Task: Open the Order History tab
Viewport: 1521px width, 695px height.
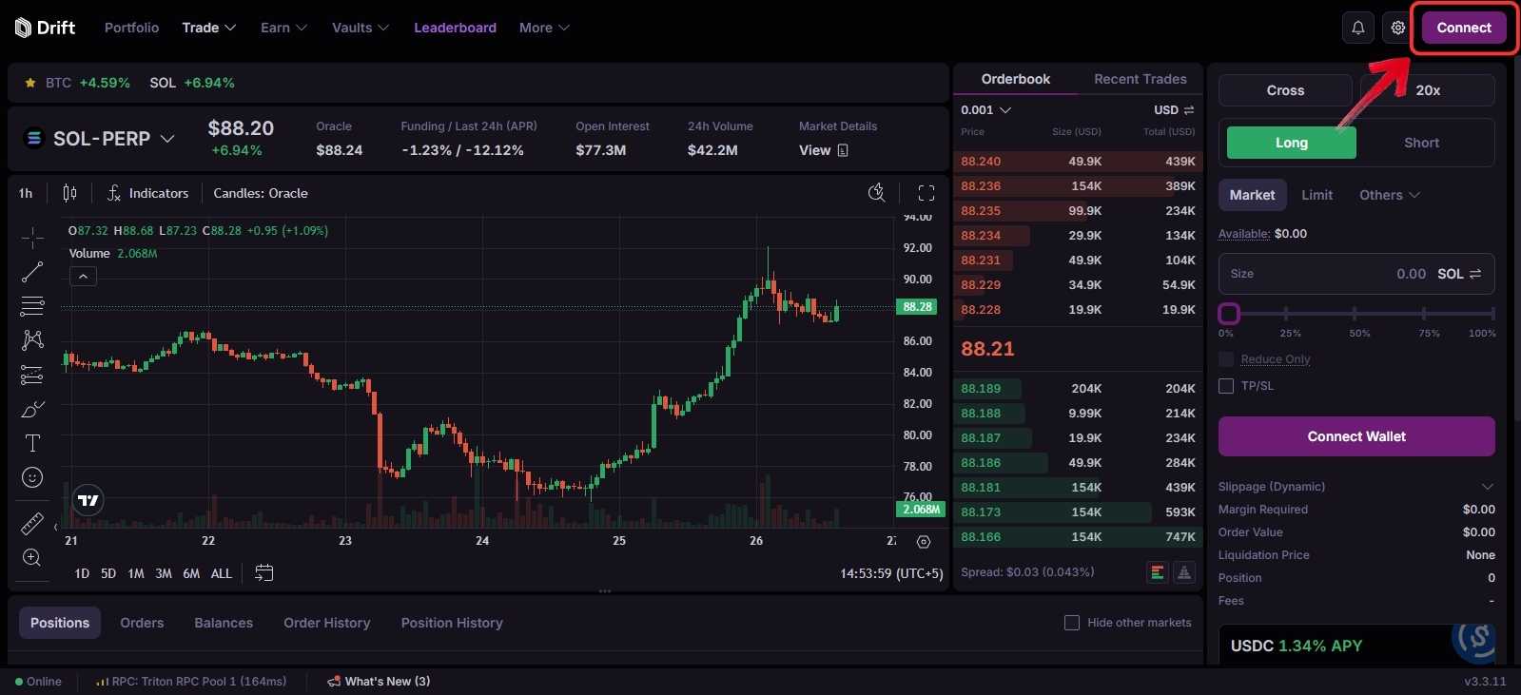Action: (x=326, y=623)
